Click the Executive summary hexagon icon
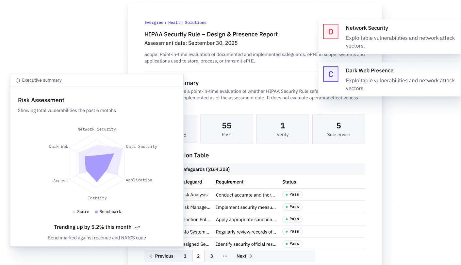 click(18, 80)
